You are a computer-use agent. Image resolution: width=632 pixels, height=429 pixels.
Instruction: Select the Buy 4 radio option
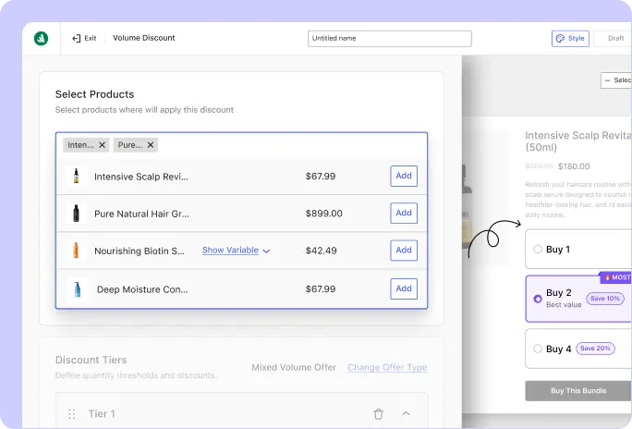click(537, 349)
